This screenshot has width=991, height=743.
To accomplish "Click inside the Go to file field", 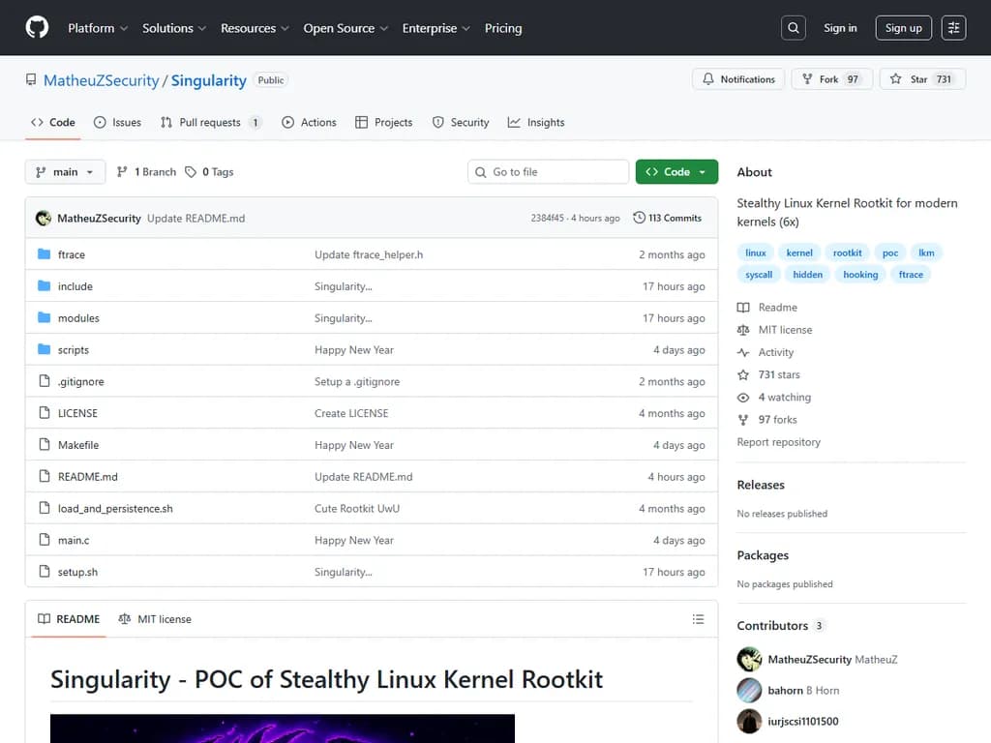I will click(x=548, y=171).
